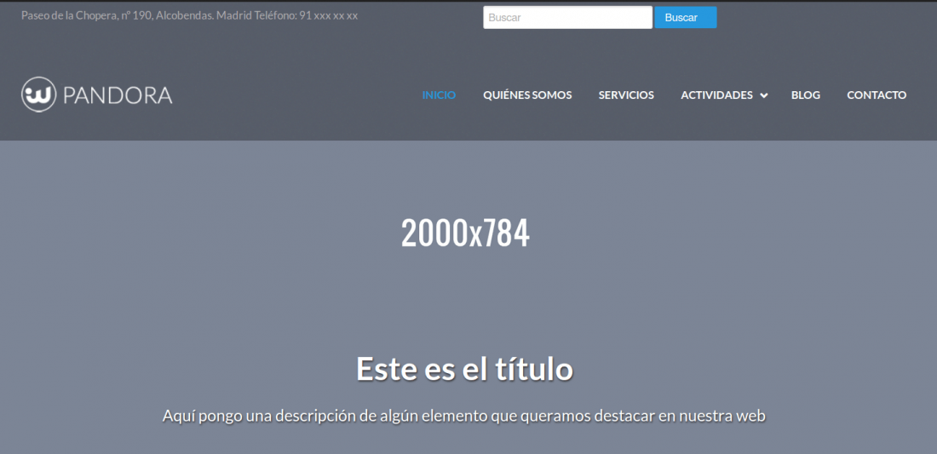This screenshot has width=937, height=454.
Task: Navigate to the BLOG page
Action: point(806,95)
